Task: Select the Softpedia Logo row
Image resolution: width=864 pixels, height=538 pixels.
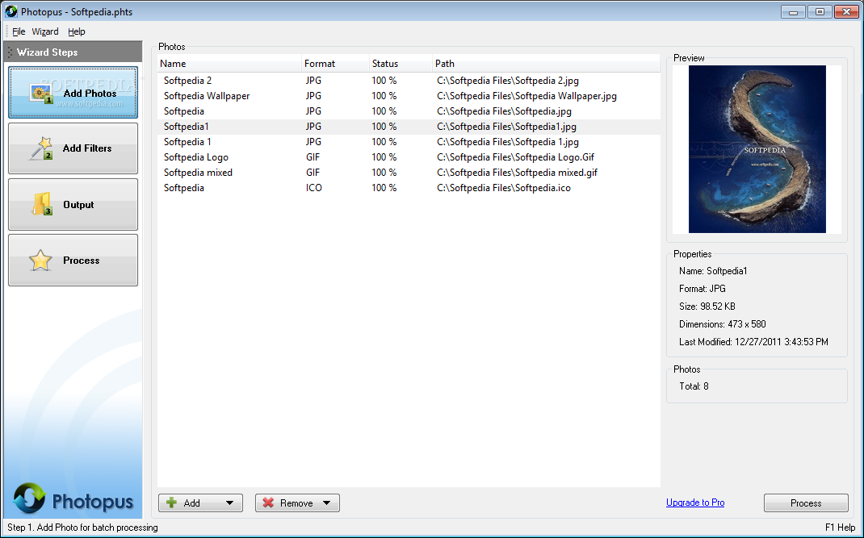Action: coord(409,157)
